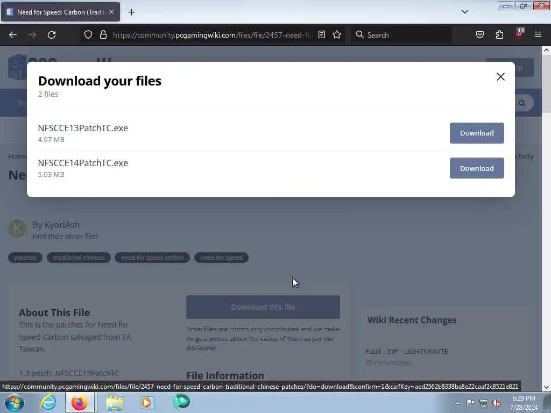Click KyoriAsh avatar K thumbnail

tap(17, 229)
